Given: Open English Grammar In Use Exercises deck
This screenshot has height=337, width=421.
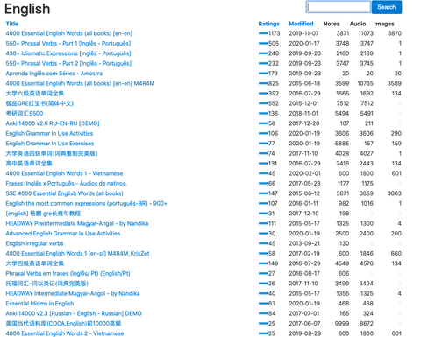Looking at the screenshot, I should tap(50, 144).
